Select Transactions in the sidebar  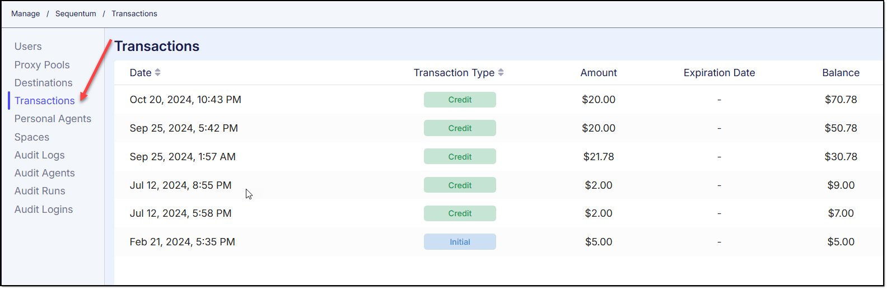[44, 101]
